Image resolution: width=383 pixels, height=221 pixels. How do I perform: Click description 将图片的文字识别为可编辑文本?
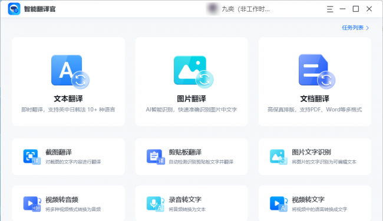324,162
